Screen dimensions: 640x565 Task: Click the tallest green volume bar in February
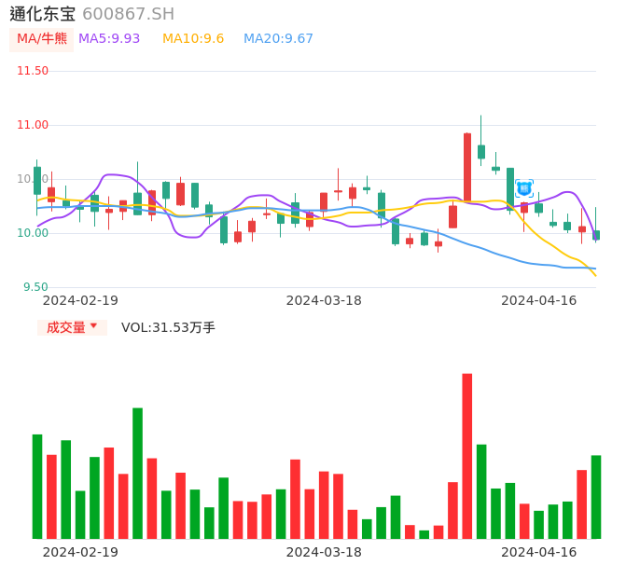pyautogui.click(x=137, y=474)
